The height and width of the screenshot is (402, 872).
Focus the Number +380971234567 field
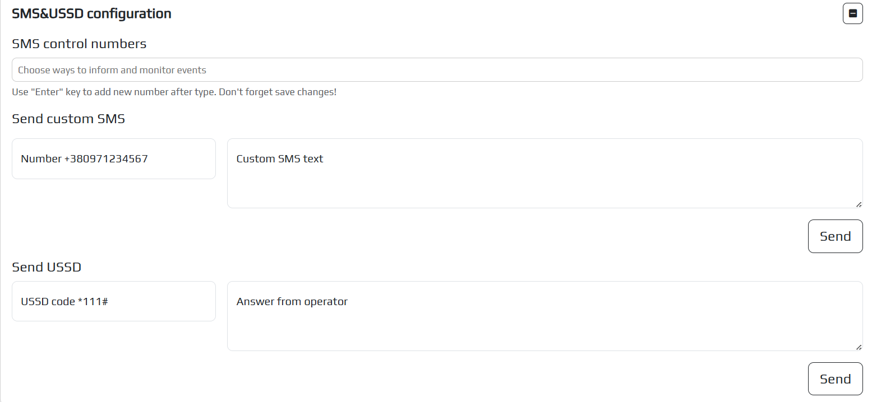113,159
